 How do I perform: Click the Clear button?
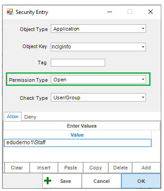[x=17, y=168]
